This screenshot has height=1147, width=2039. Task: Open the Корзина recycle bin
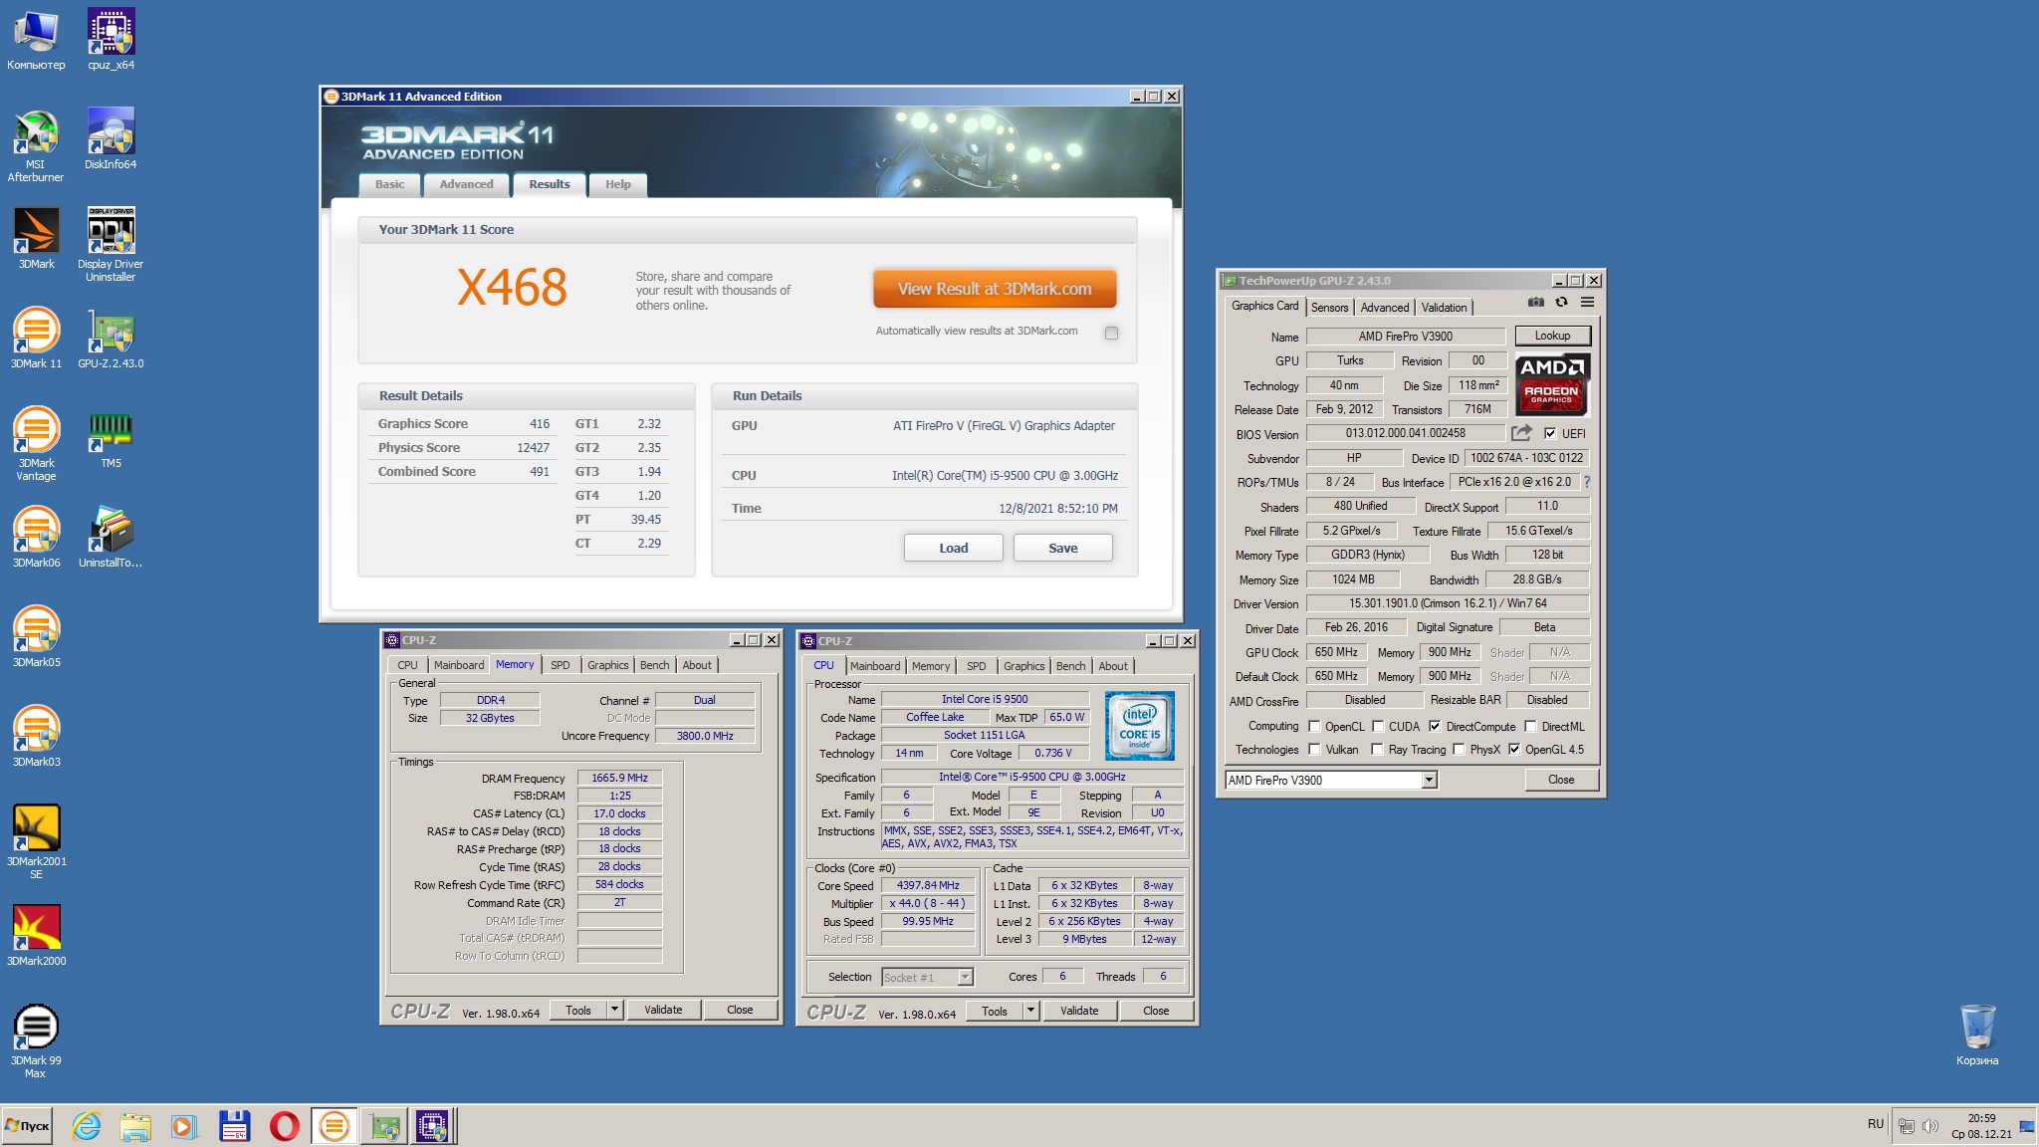[x=1977, y=1035]
